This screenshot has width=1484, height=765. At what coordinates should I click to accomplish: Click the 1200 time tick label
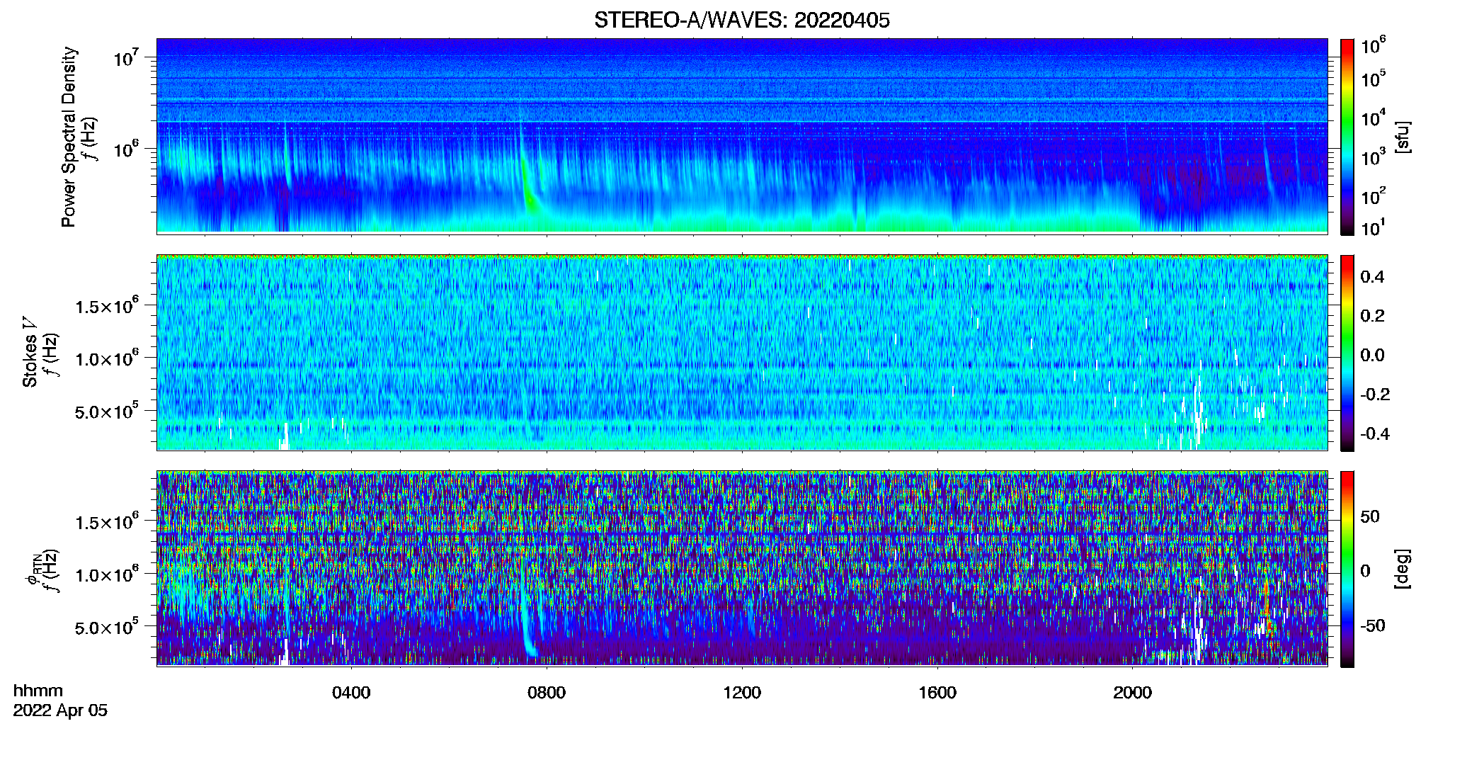742,693
